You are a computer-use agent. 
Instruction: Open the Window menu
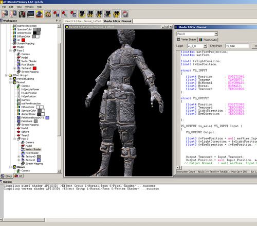tap(29, 7)
